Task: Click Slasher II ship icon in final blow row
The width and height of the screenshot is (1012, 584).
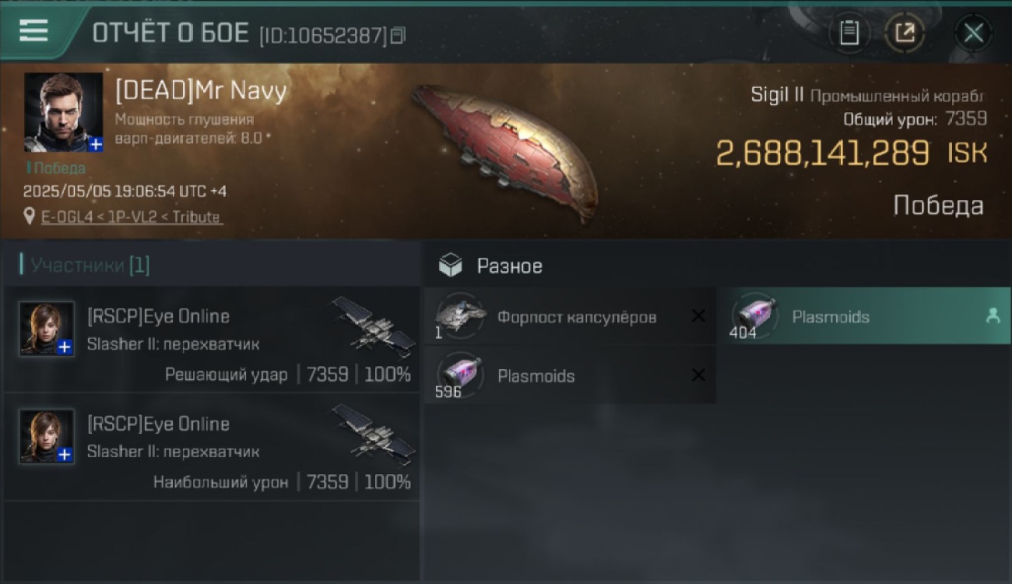Action: (374, 326)
